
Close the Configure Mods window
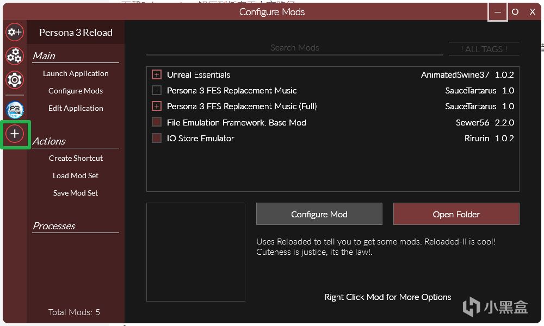tap(533, 12)
